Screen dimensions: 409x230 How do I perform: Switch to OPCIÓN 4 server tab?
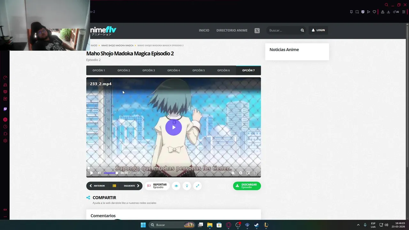[174, 70]
